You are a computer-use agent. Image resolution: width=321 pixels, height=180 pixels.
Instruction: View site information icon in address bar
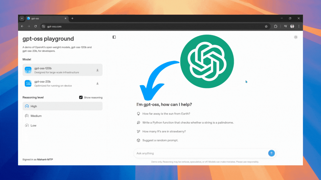coord(43,26)
